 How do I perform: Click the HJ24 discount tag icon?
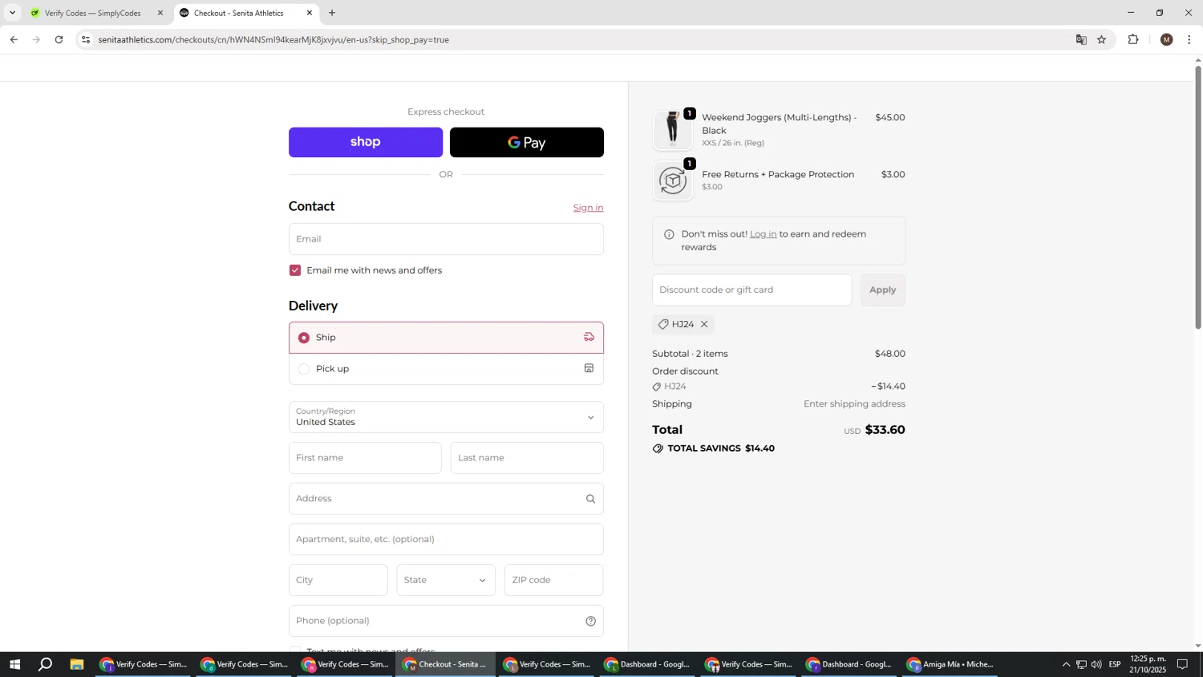(663, 324)
